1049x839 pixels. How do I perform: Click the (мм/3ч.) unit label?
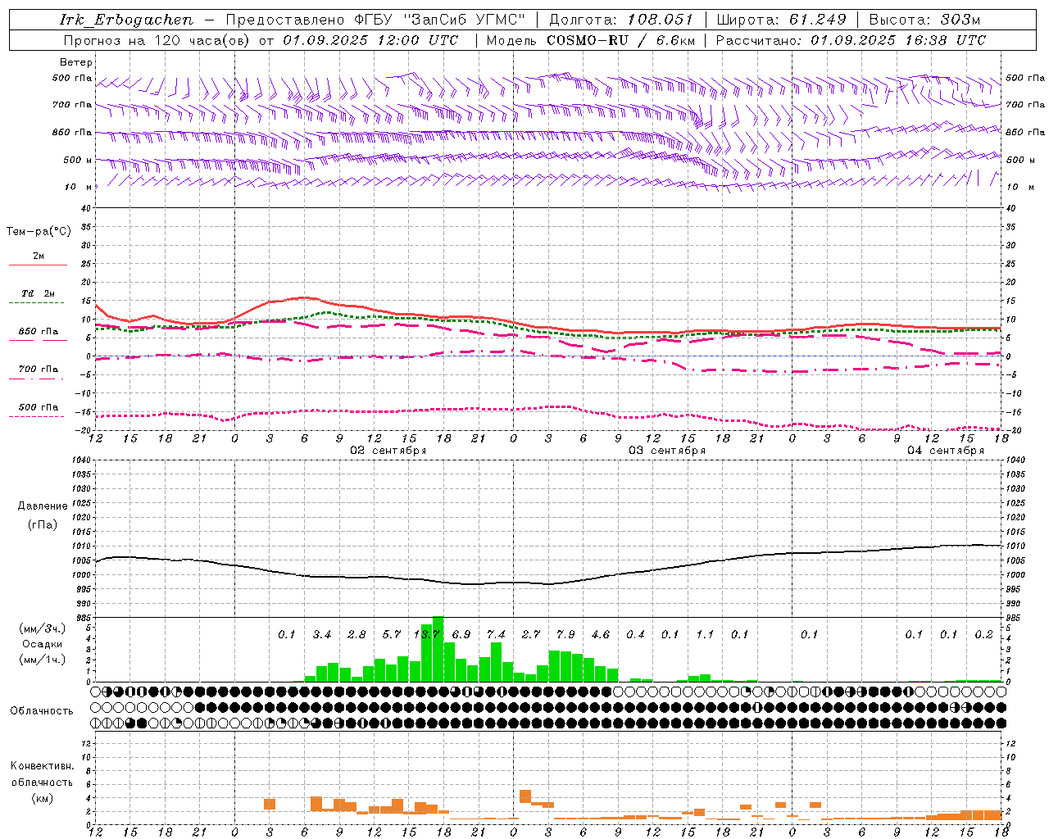[x=41, y=628]
